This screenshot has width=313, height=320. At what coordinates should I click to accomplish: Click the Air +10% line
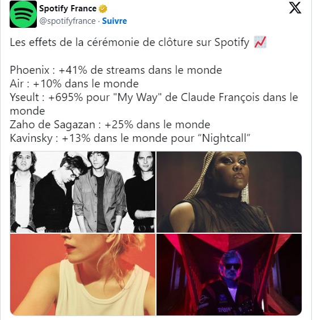74,83
